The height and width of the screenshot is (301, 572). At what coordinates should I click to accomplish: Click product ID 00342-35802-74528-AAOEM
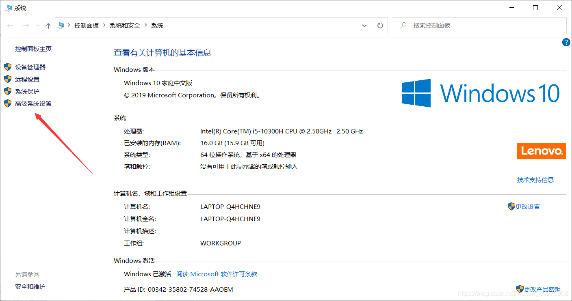point(191,289)
